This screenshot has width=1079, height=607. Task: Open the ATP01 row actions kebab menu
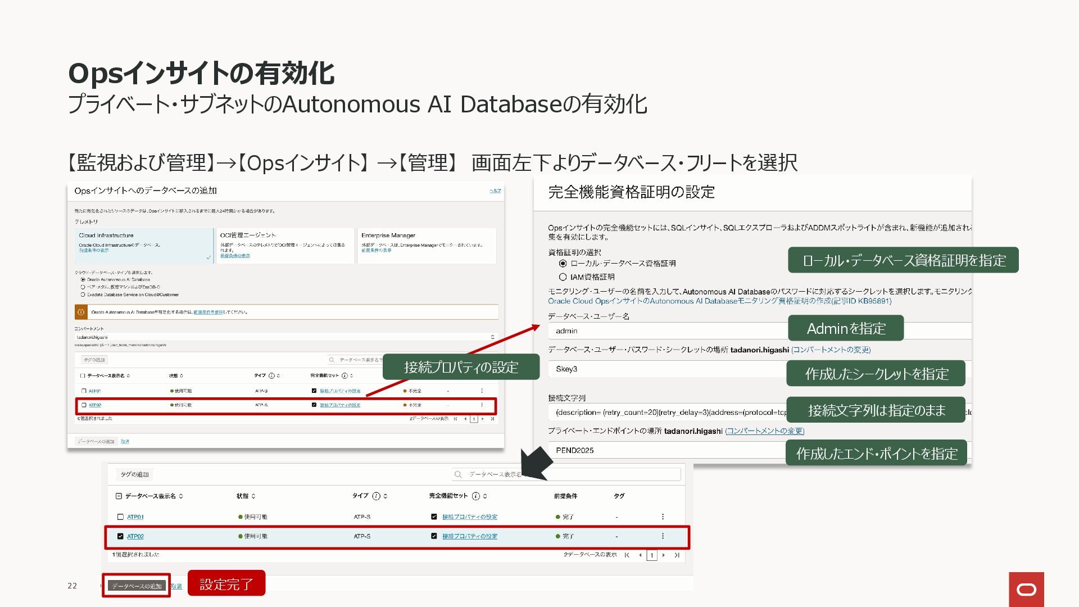pyautogui.click(x=663, y=517)
